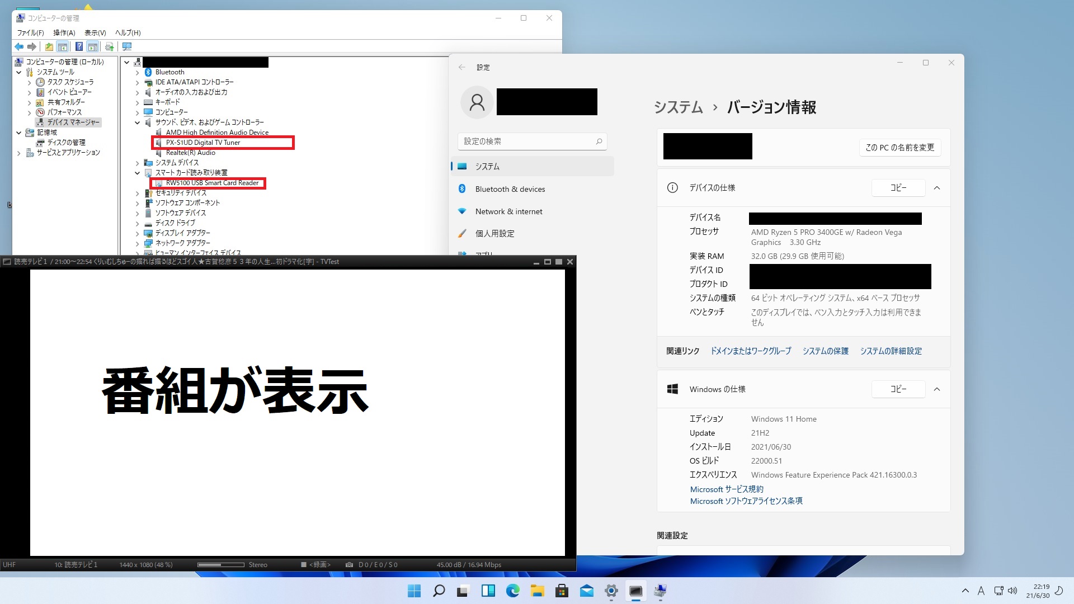The height and width of the screenshot is (604, 1074).
Task: Click the TVTest capture camera icon
Action: 349,565
